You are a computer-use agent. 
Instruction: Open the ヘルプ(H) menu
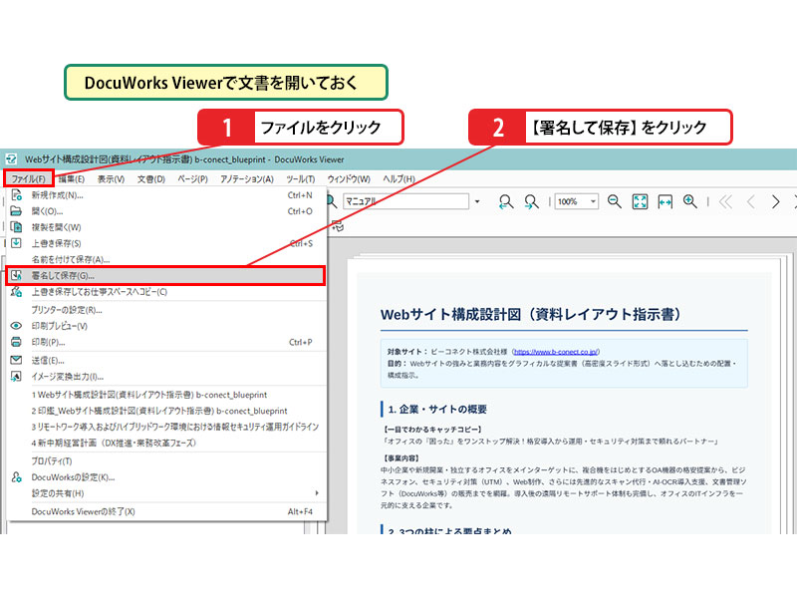click(398, 179)
